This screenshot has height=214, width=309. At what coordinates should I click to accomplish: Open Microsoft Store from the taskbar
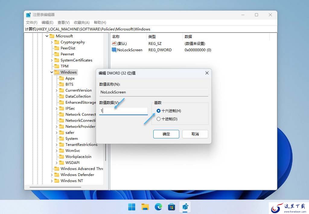171,207
